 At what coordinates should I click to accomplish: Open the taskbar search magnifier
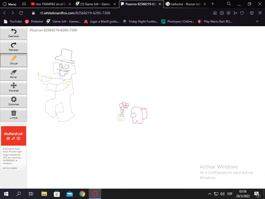click(19, 194)
